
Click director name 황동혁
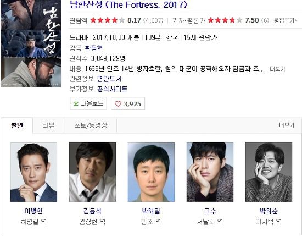(x=94, y=48)
